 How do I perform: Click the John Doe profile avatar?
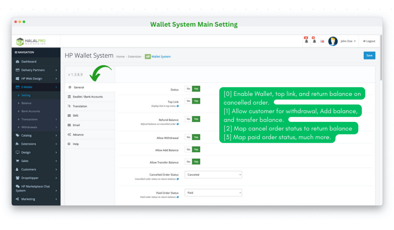333,41
